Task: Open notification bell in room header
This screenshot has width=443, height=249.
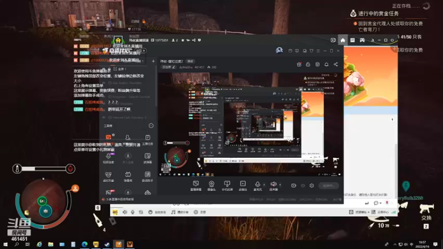Action: click(x=326, y=64)
